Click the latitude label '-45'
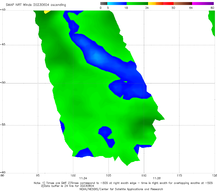 [x=3, y=44]
